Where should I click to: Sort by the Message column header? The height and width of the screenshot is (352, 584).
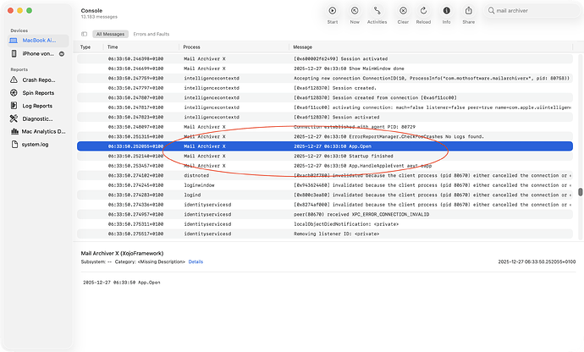[302, 47]
